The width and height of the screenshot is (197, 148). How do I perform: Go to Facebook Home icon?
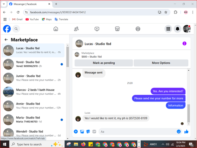pos(56,29)
